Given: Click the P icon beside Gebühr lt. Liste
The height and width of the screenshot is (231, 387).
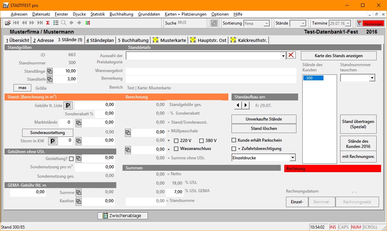Looking at the screenshot, I should (x=68, y=105).
